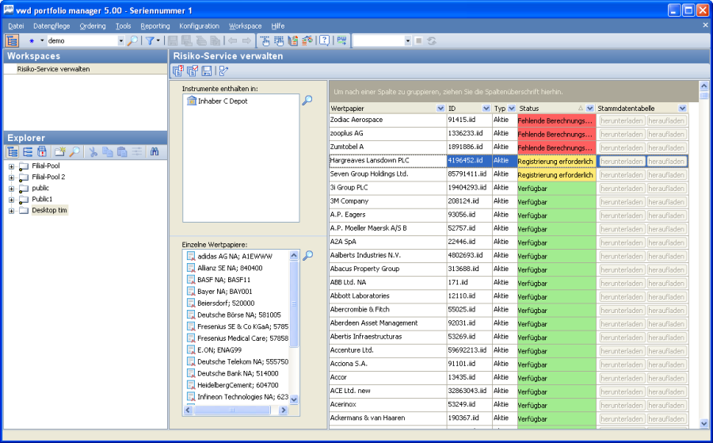Open the filter funnel tool in main toolbar
713x443 pixels.
(151, 40)
